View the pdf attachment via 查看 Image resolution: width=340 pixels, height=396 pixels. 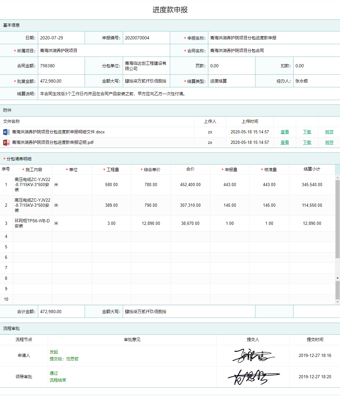(285, 143)
